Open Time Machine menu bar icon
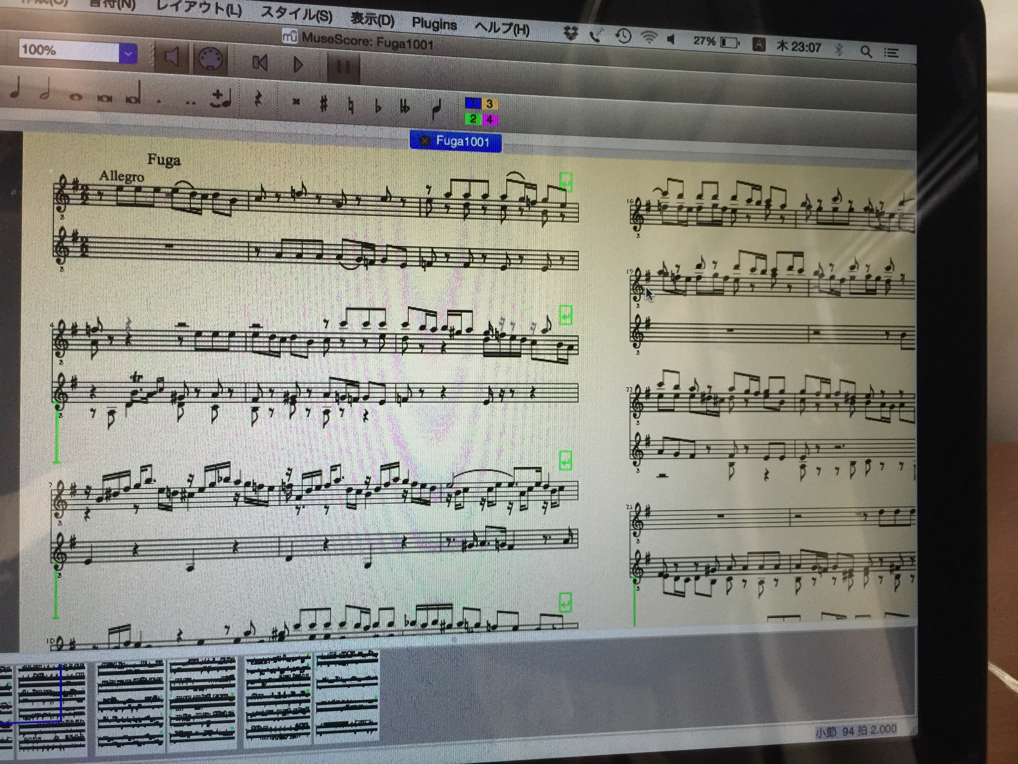1018x764 pixels. click(x=623, y=36)
